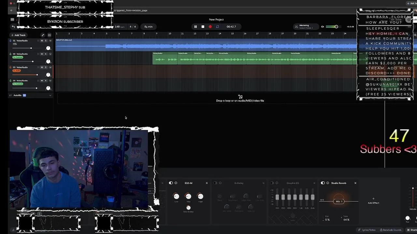The image size is (417, 234).
Task: Solo track 01 Voice/Audio
Action: 46,41
